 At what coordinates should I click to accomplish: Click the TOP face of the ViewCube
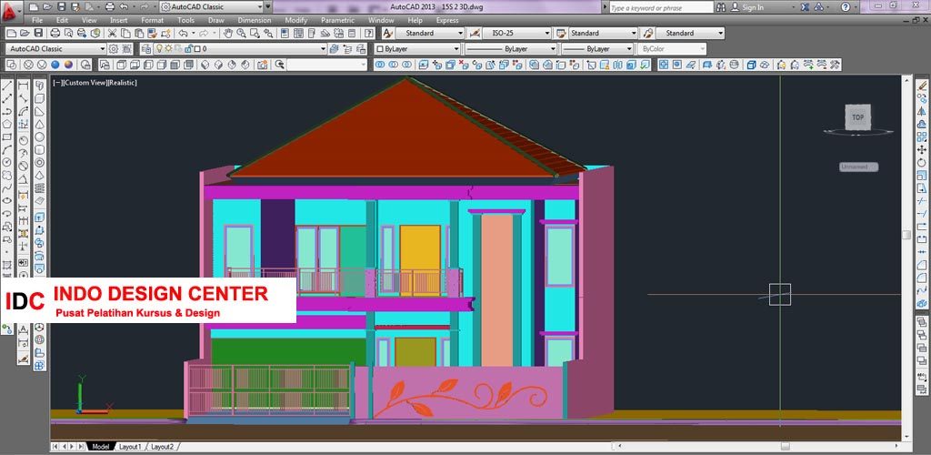(858, 117)
